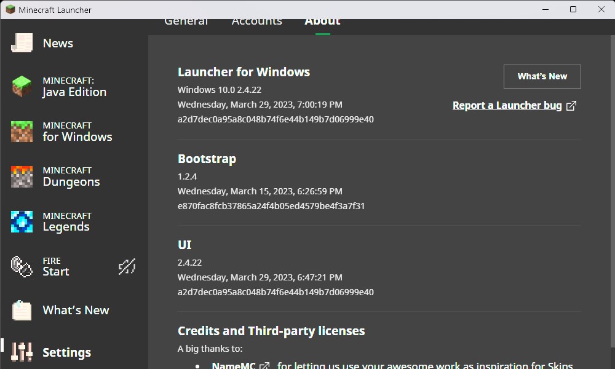Open What's New clipboard icon in sidebar
The width and height of the screenshot is (615, 369).
tap(22, 310)
